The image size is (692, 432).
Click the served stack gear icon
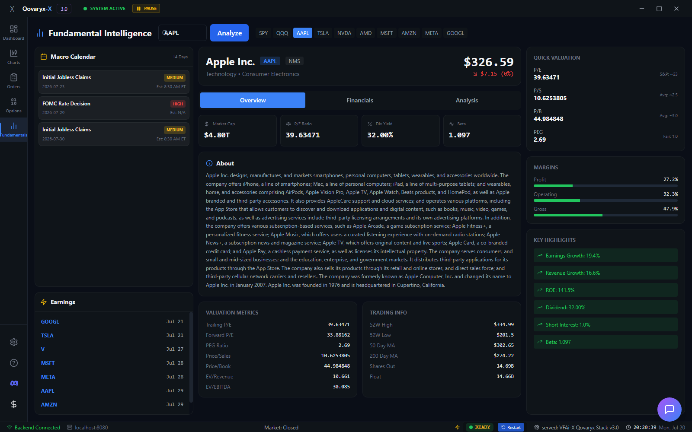537,427
